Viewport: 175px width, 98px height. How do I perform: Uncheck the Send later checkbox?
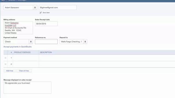(x=40, y=13)
